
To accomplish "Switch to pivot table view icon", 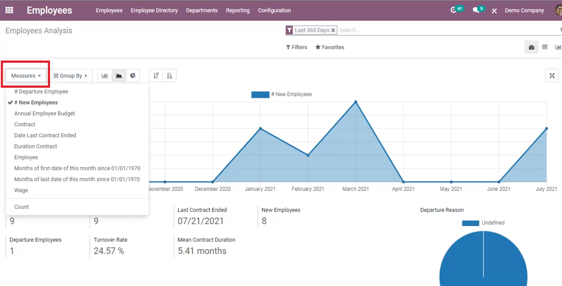I will (545, 47).
